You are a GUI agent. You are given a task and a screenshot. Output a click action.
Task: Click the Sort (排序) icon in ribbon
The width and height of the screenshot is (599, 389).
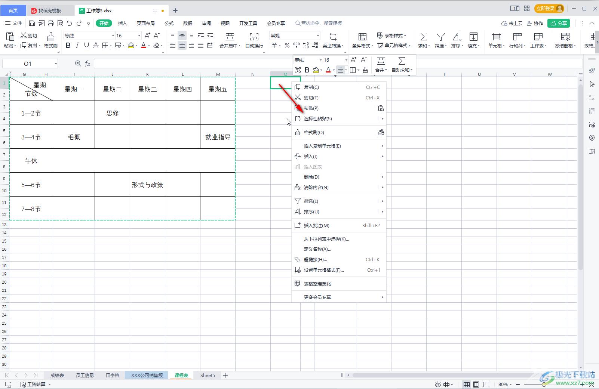pos(457,37)
